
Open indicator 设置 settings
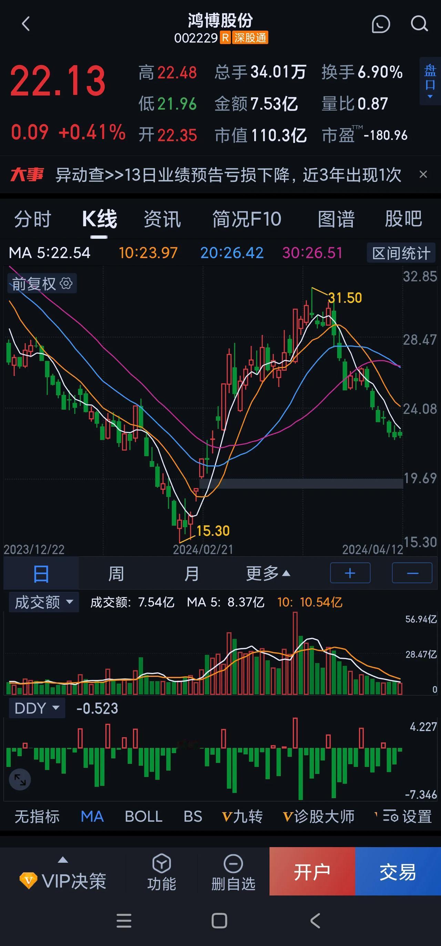pyautogui.click(x=408, y=817)
